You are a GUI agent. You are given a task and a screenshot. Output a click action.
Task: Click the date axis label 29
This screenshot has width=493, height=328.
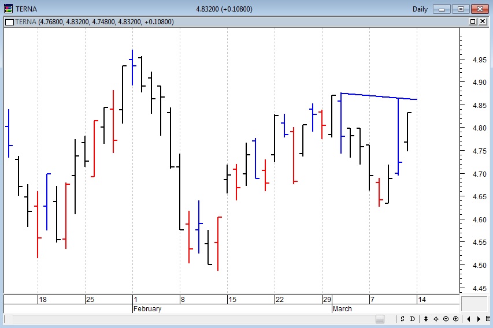pyautogui.click(x=327, y=300)
